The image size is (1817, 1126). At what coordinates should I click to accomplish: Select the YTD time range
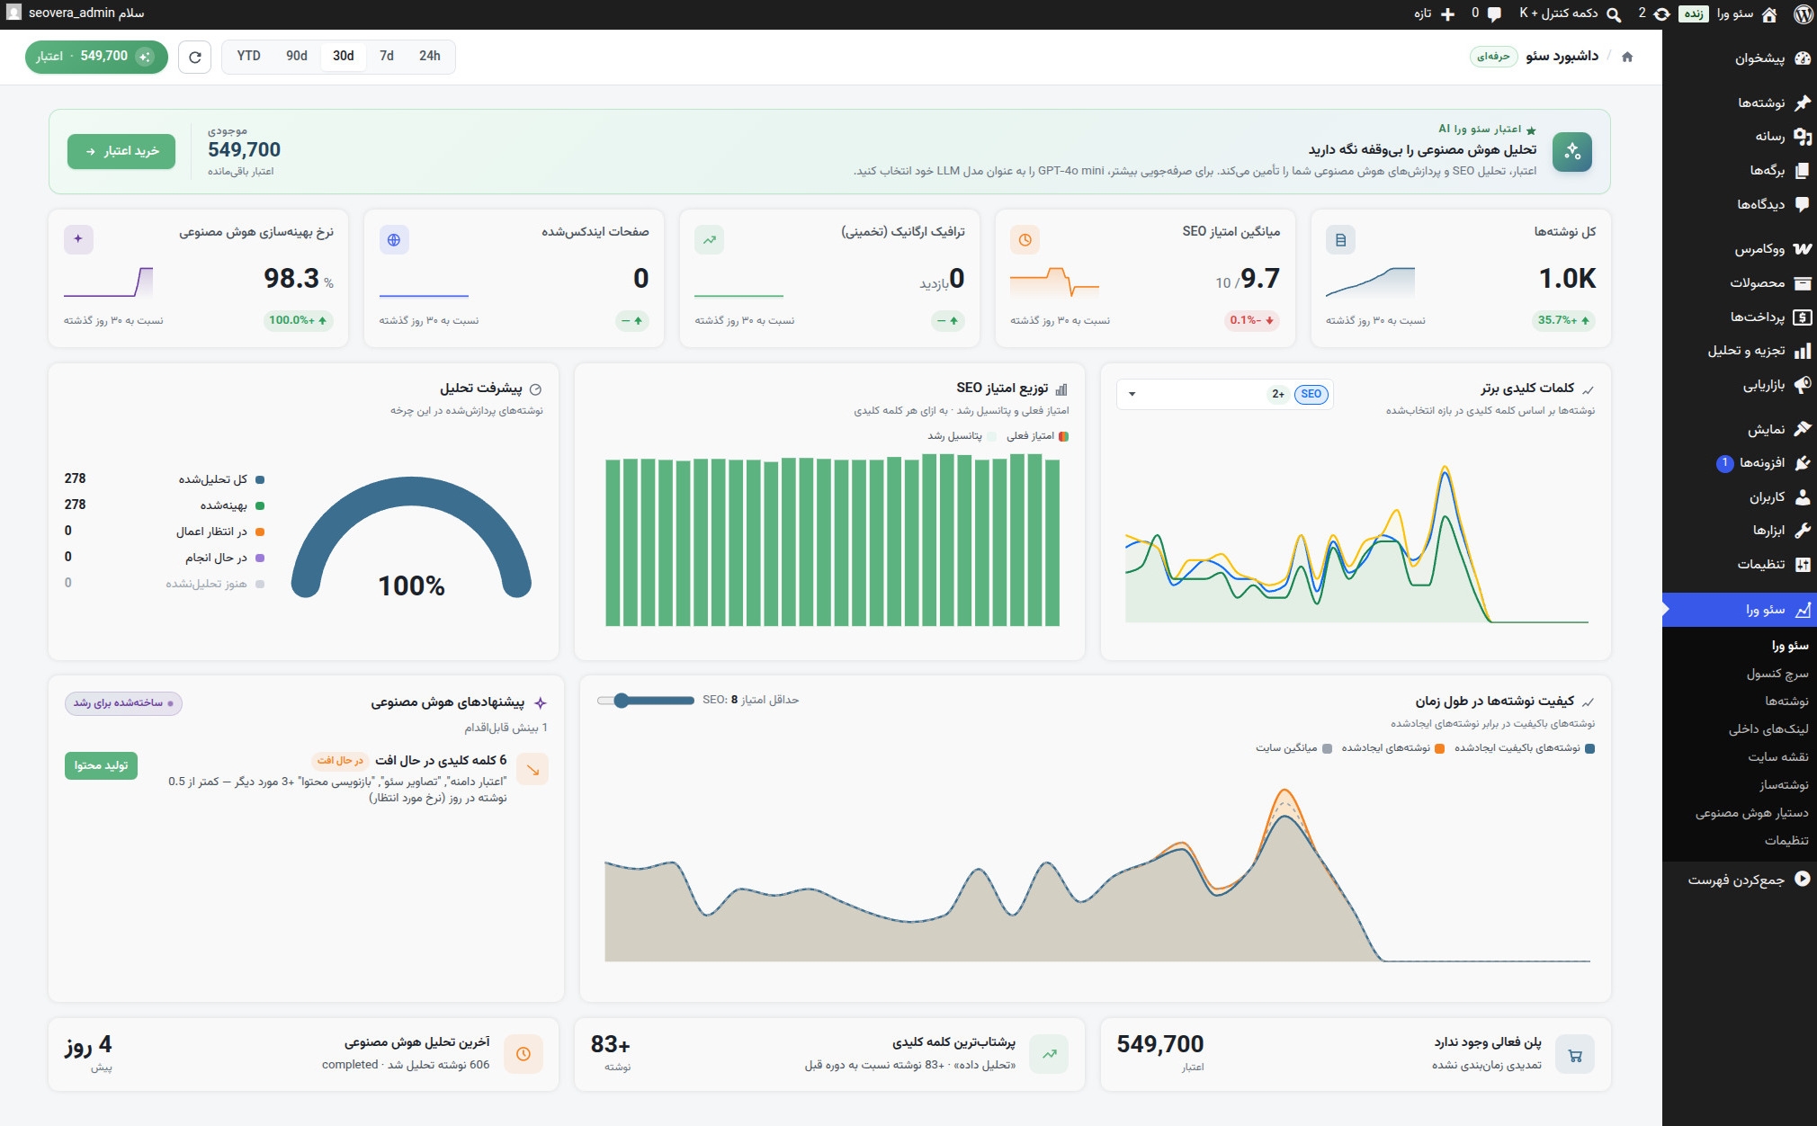coord(249,56)
